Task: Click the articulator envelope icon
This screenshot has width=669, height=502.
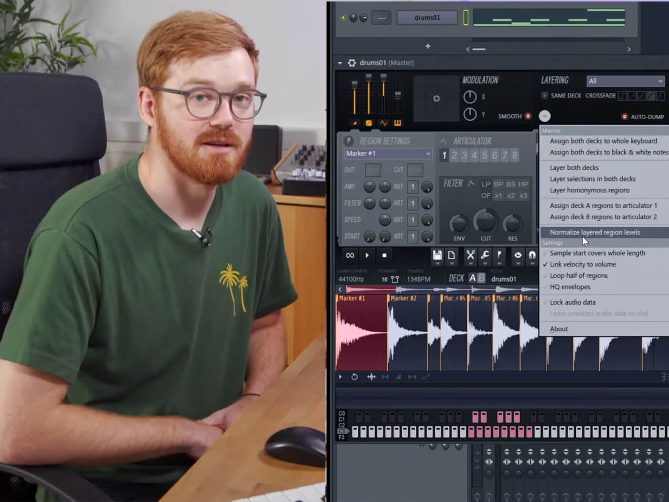Action: pos(443,141)
